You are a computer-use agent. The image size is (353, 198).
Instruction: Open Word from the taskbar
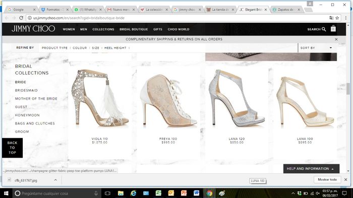click(x=196, y=193)
